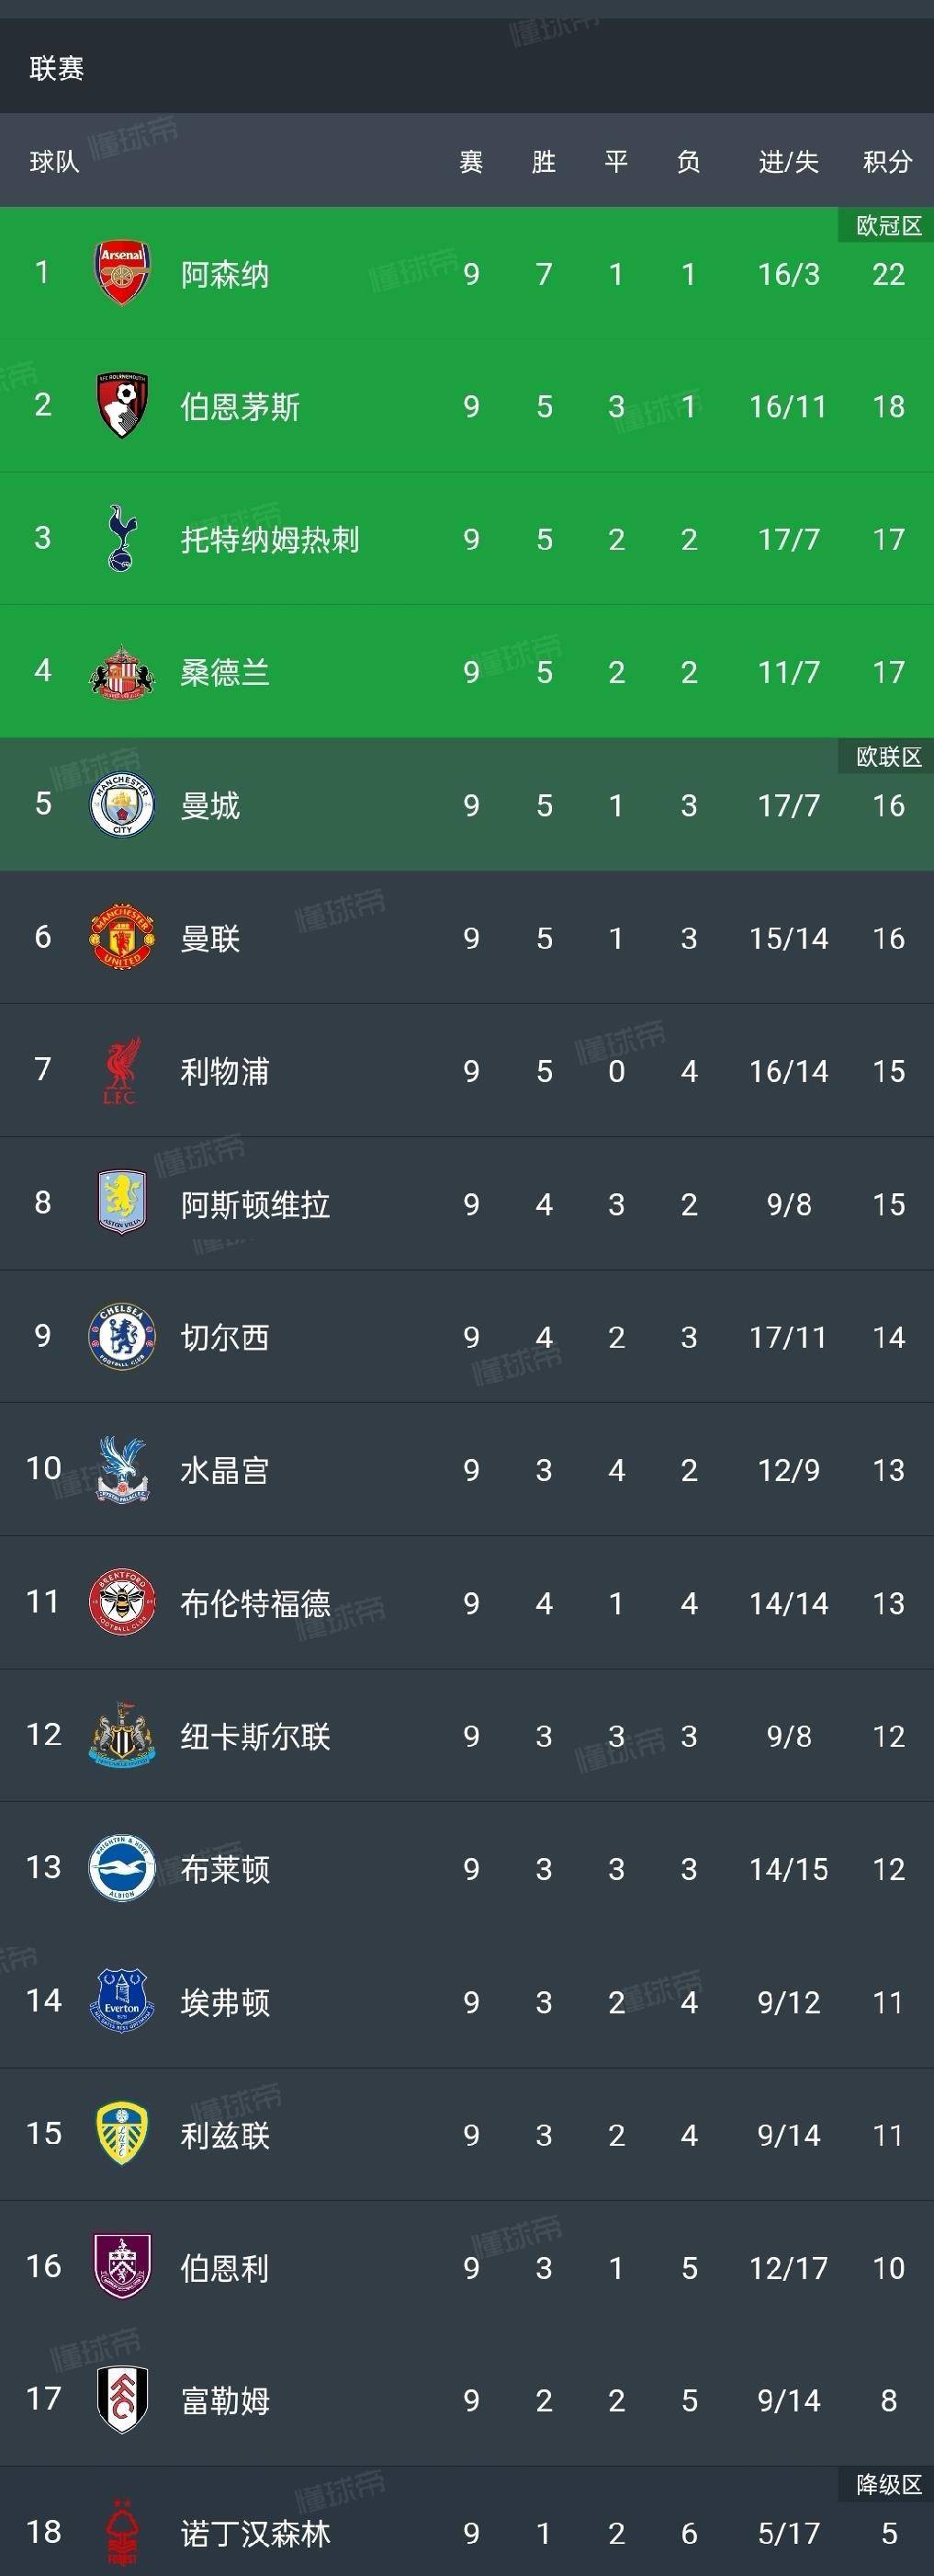Select the Chelsea club crest
Screen dimensions: 934x2576
[x=122, y=1337]
